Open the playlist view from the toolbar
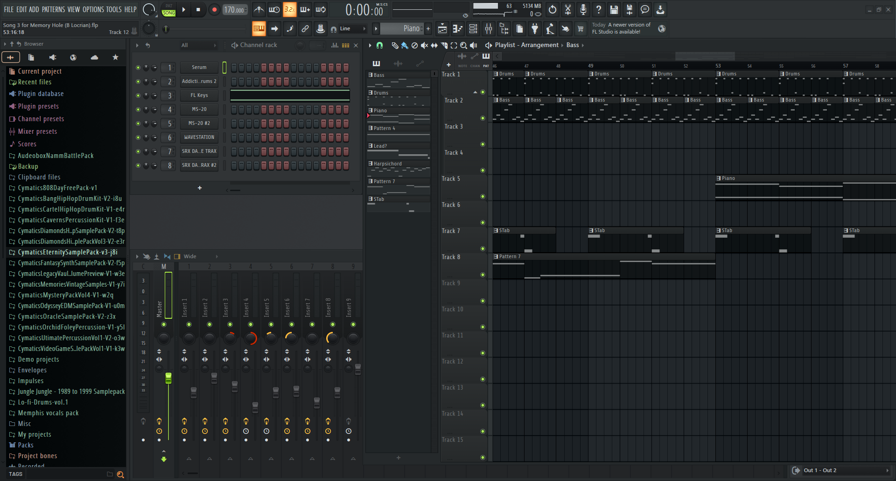This screenshot has height=481, width=896. click(442, 29)
